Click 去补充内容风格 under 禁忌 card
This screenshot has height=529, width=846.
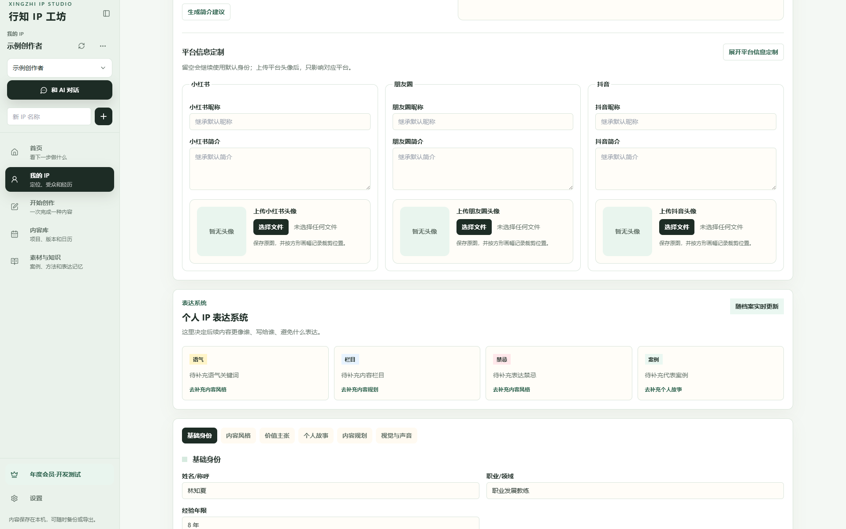(512, 390)
